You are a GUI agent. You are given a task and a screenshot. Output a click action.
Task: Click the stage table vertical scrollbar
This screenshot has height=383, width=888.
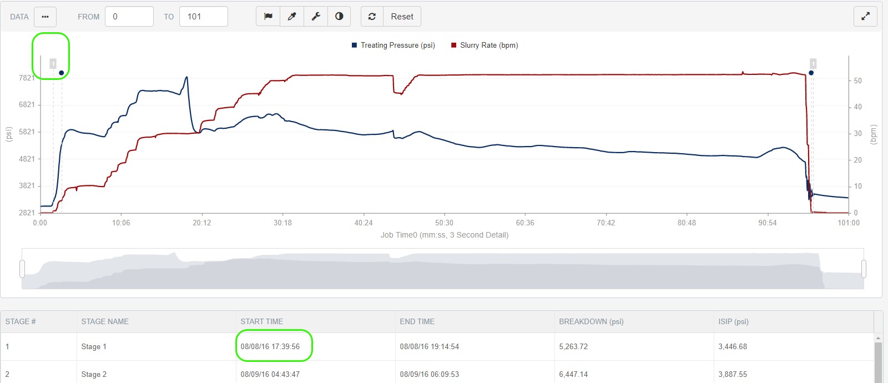pos(878,361)
